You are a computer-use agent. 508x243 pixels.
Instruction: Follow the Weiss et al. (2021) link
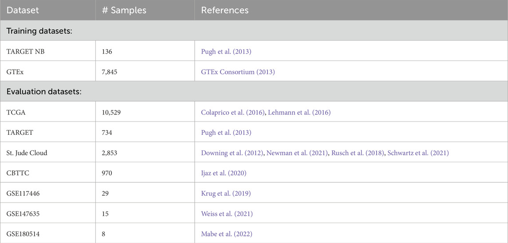[x=227, y=214]
